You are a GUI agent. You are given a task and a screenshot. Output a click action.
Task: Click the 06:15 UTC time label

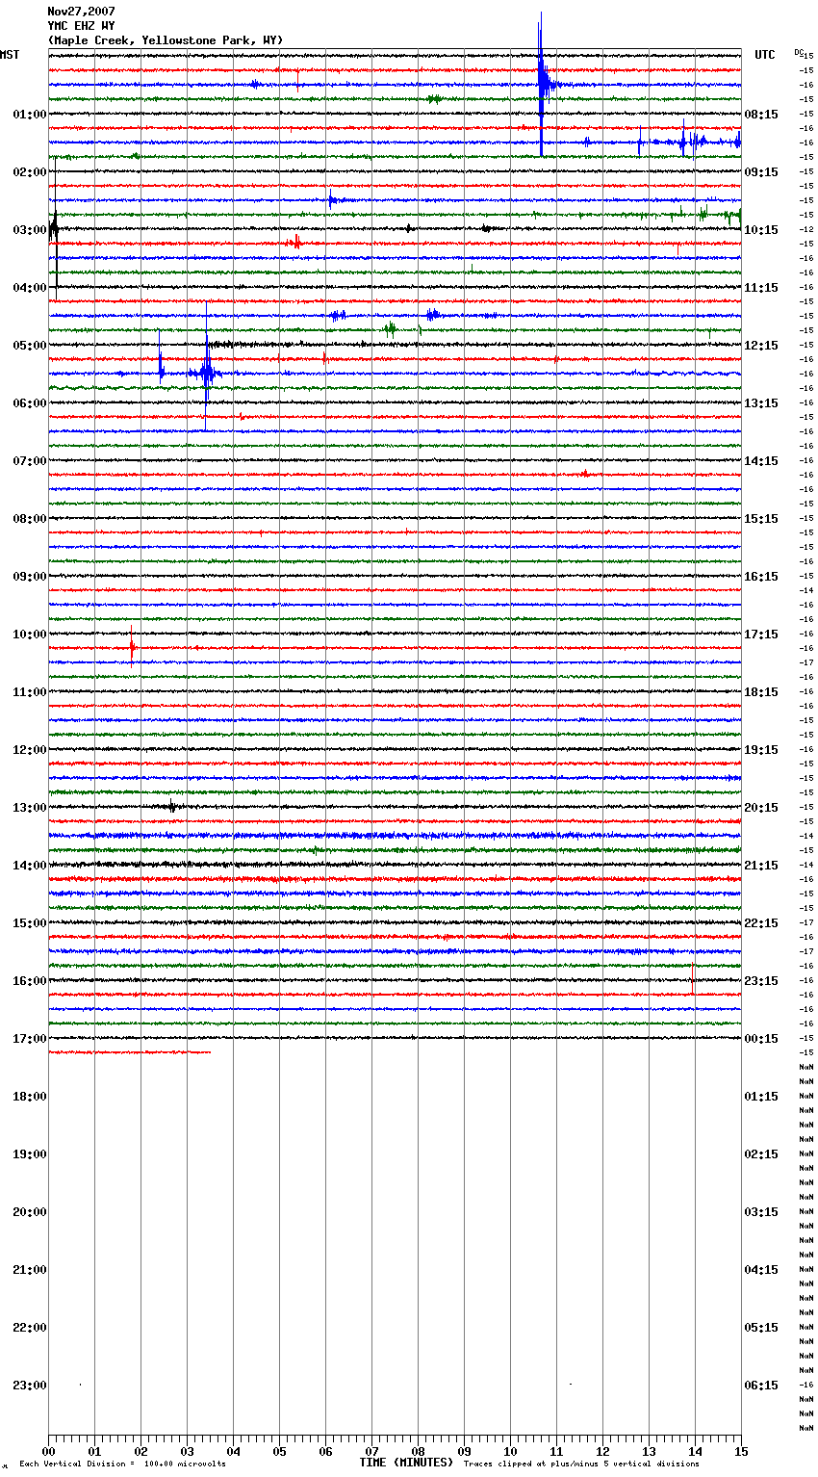tap(761, 1386)
